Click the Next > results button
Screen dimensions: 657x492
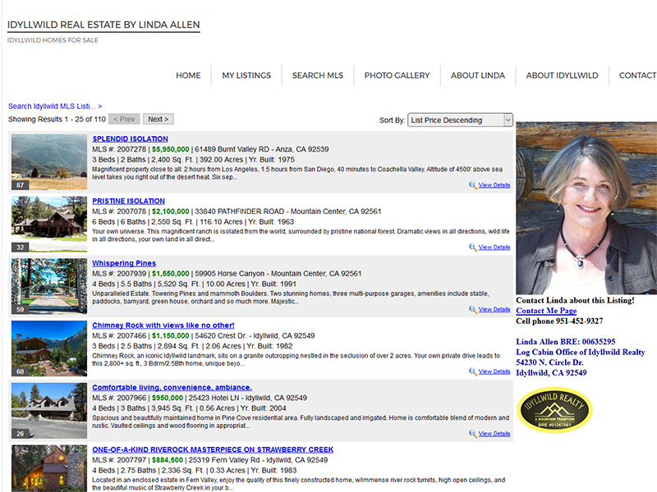(x=158, y=119)
